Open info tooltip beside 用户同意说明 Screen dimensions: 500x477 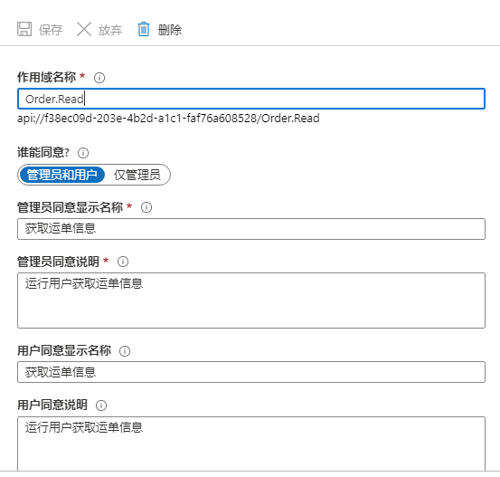[101, 405]
